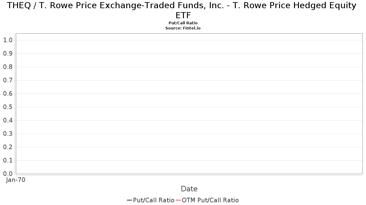Click the 0.7 y-axis tick label
Screen dimensions: 366x205
[8, 80]
